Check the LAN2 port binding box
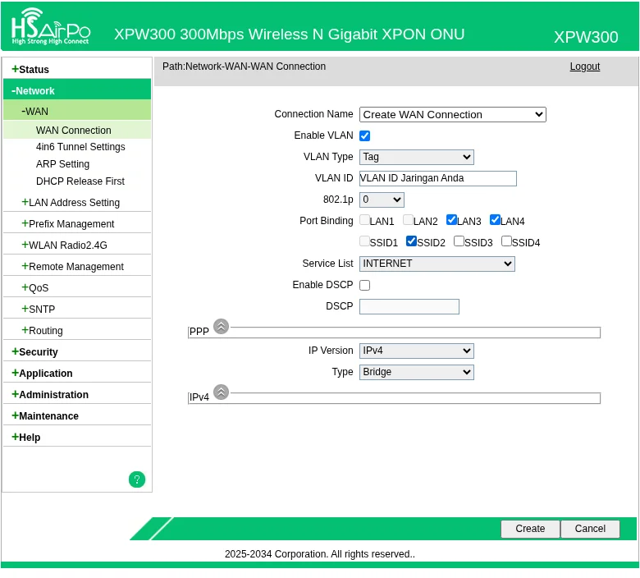This screenshot has width=640, height=578. (x=408, y=220)
